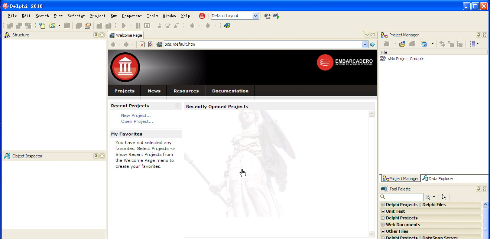Expand the Delphi Projects category
Screen dimensions: 490x248
[x=383, y=218]
